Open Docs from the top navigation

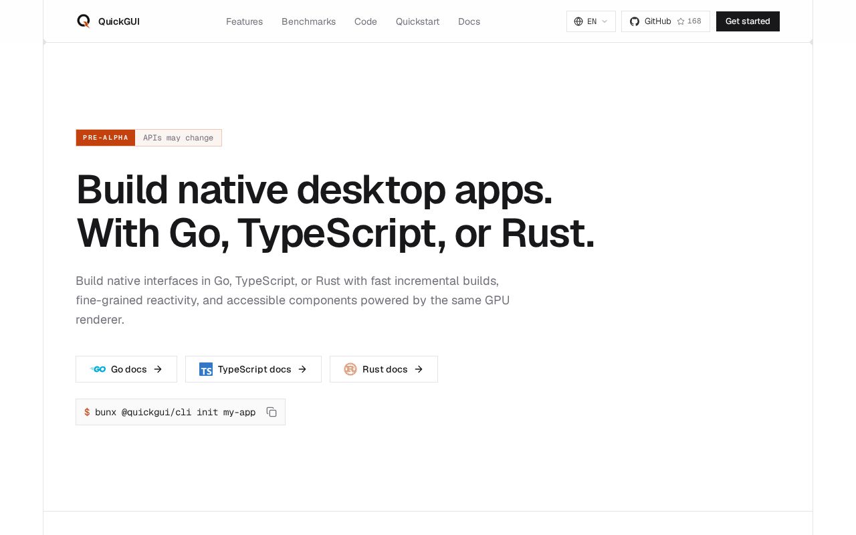(x=469, y=21)
